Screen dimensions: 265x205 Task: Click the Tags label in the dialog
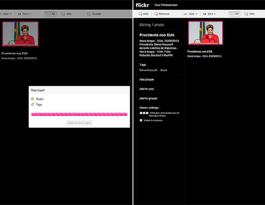(x=39, y=105)
